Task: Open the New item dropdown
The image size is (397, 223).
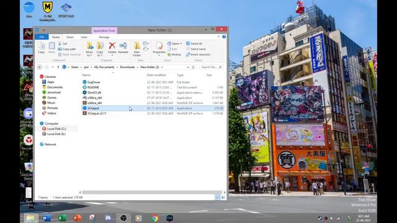Action: click(x=146, y=43)
